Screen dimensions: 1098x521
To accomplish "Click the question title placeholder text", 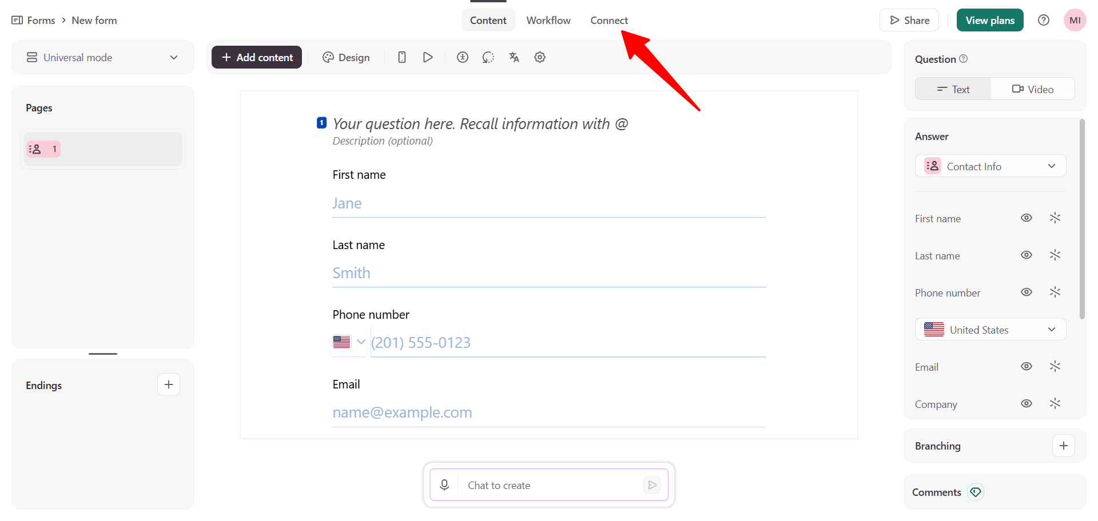I will point(480,123).
